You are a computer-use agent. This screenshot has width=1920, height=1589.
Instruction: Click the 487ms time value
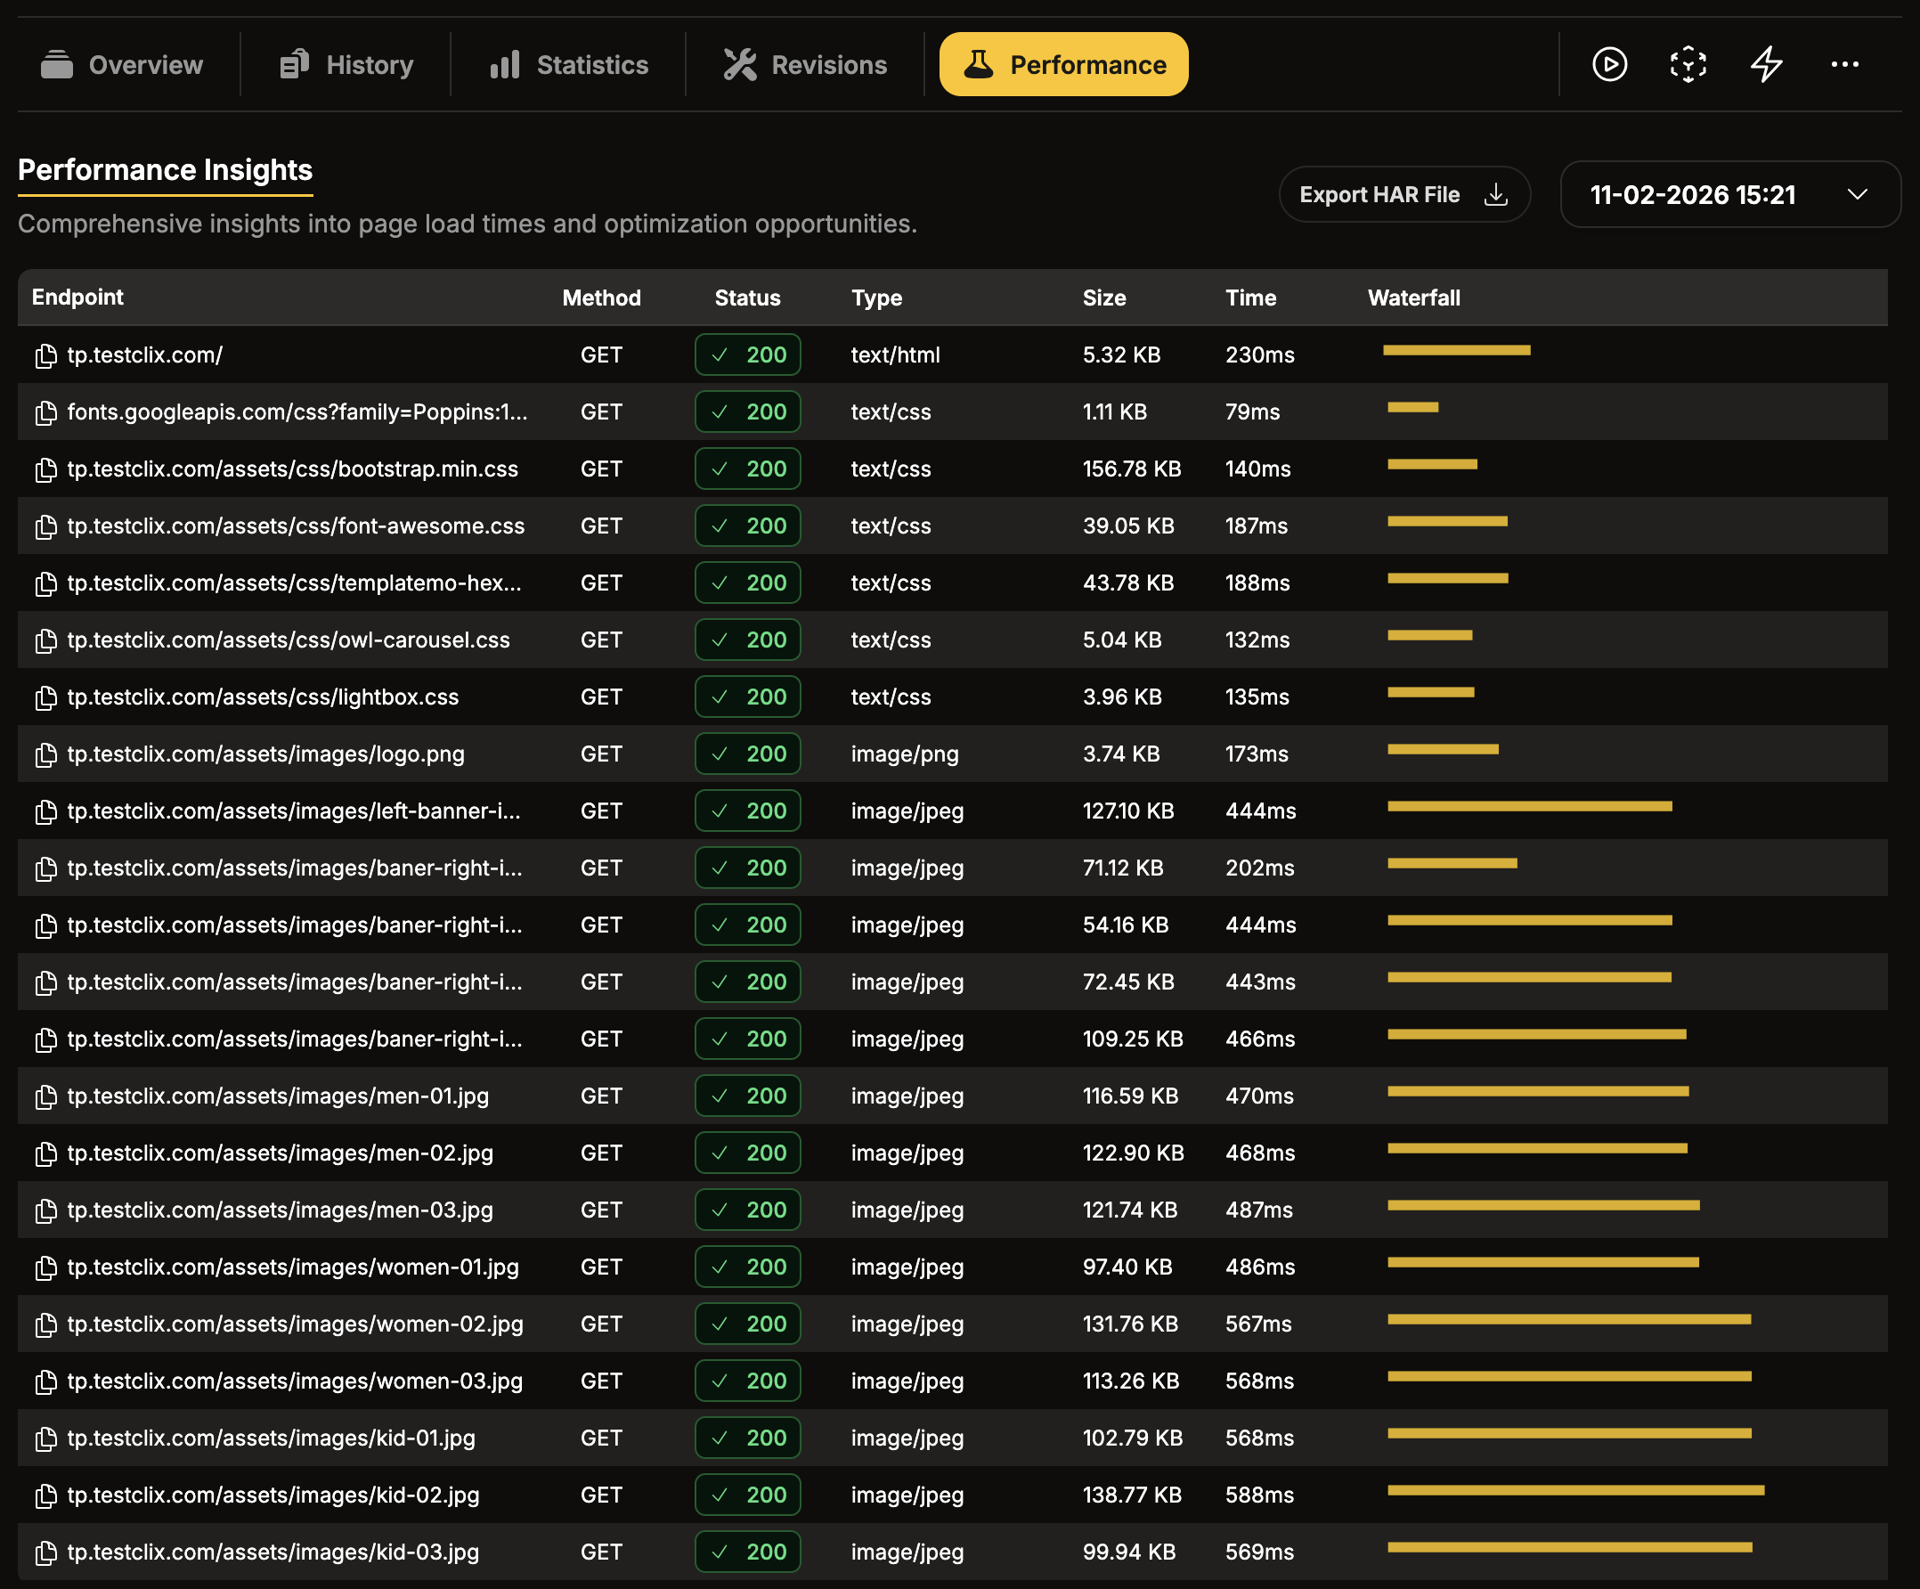(x=1259, y=1210)
